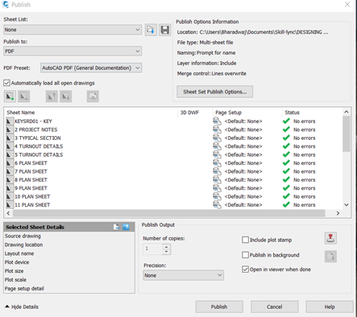This screenshot has height=317, width=357.
Task: Click the green checkmark status of 10 PLAN SHEET
Action: coord(286,196)
